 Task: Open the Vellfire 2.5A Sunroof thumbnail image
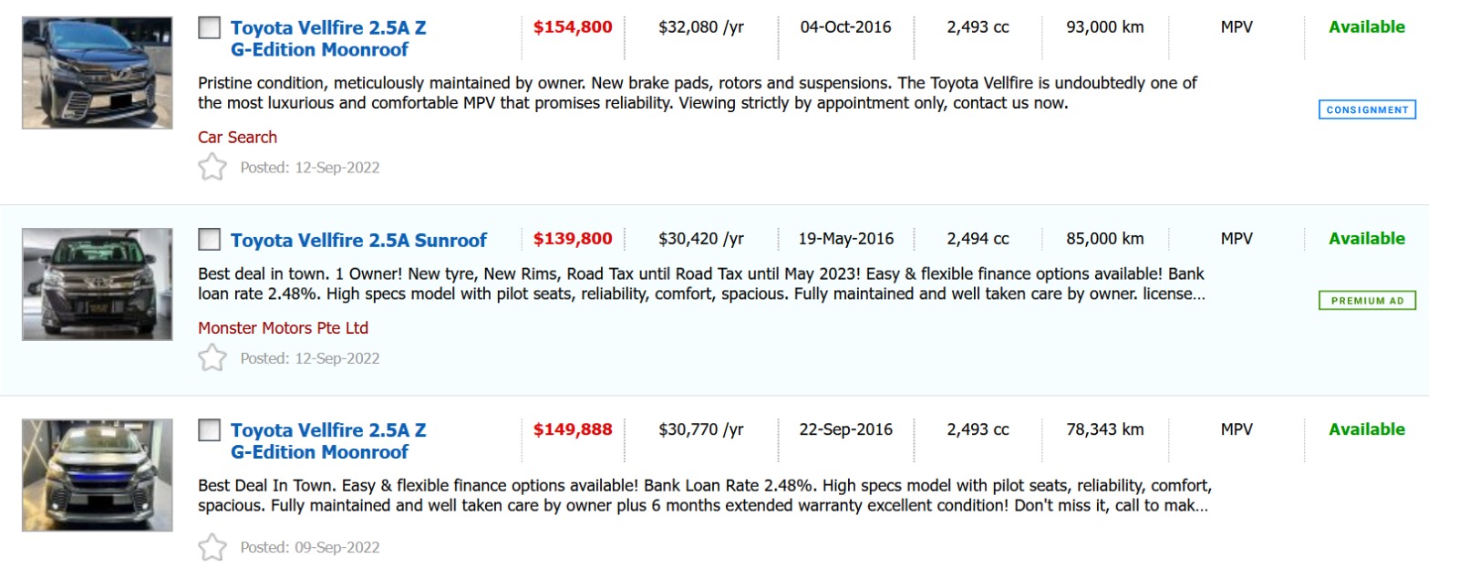click(x=98, y=284)
